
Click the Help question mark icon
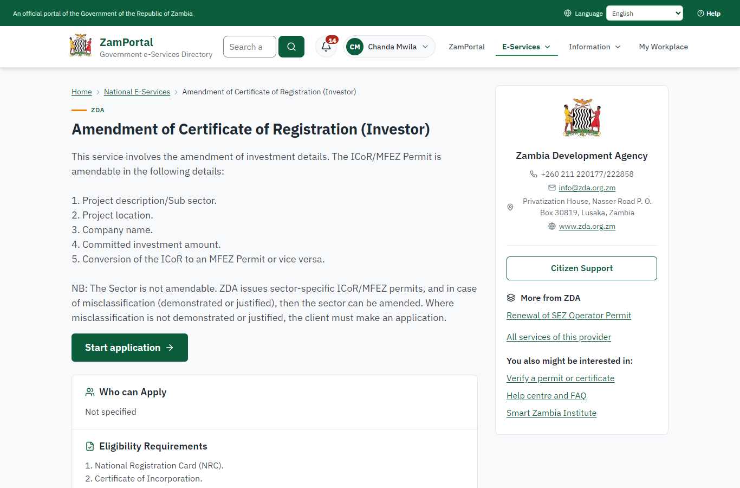click(700, 14)
